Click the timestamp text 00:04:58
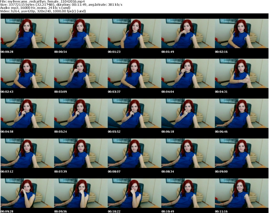Viewport: 269px width, 213px height. click(7, 132)
